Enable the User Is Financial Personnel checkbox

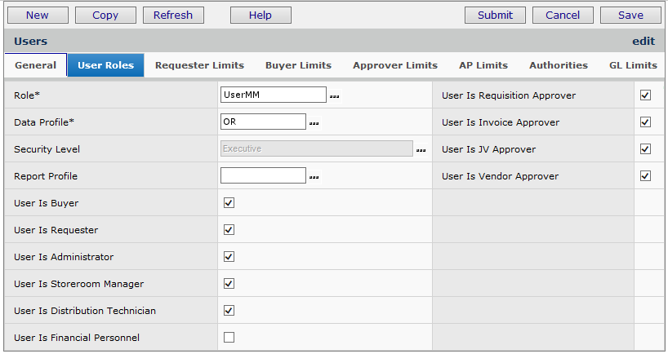[229, 337]
